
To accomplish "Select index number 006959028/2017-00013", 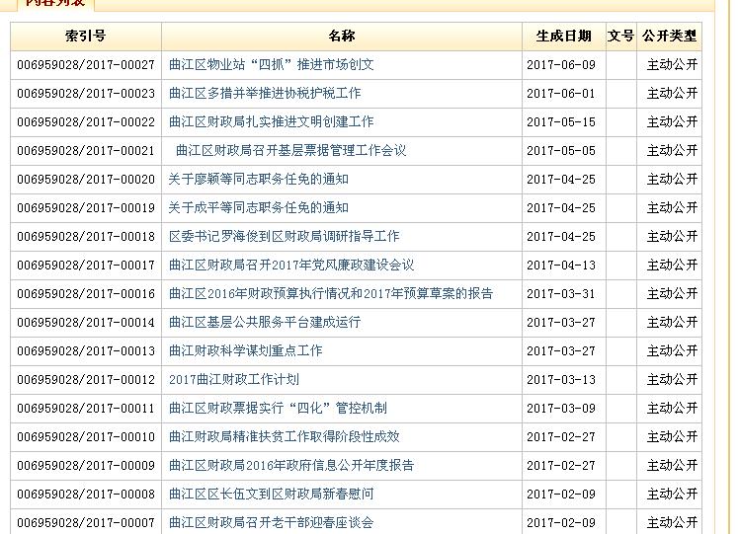I will pos(86,351).
